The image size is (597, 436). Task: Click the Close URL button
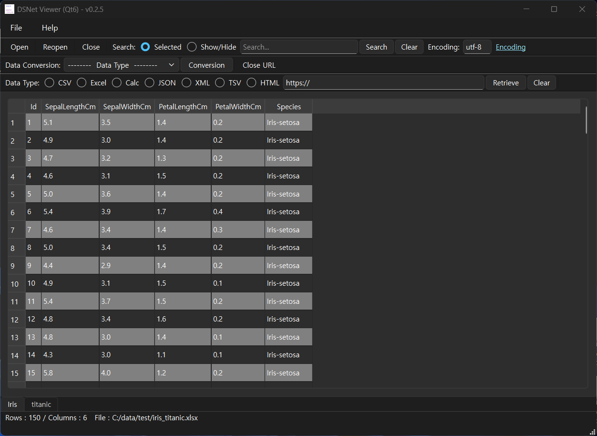tap(259, 65)
